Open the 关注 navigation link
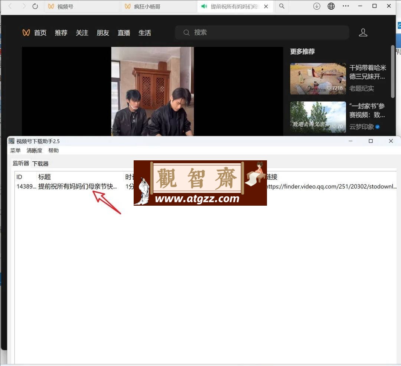This screenshot has width=401, height=366. point(82,33)
